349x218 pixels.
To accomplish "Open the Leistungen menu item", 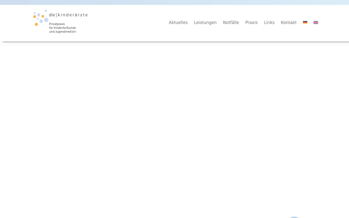I will click(x=205, y=23).
